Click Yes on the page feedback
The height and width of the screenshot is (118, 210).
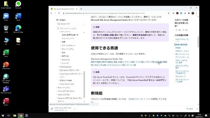coord(178,30)
